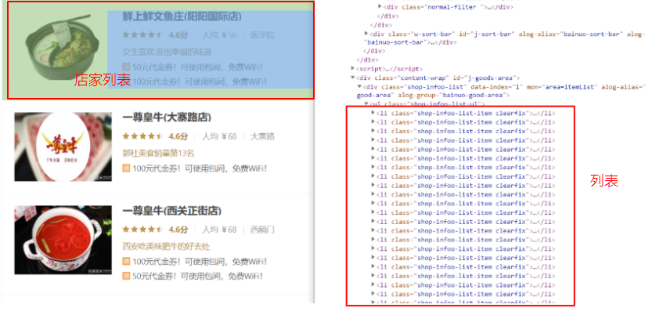Click the 医学院 location label

(262, 34)
